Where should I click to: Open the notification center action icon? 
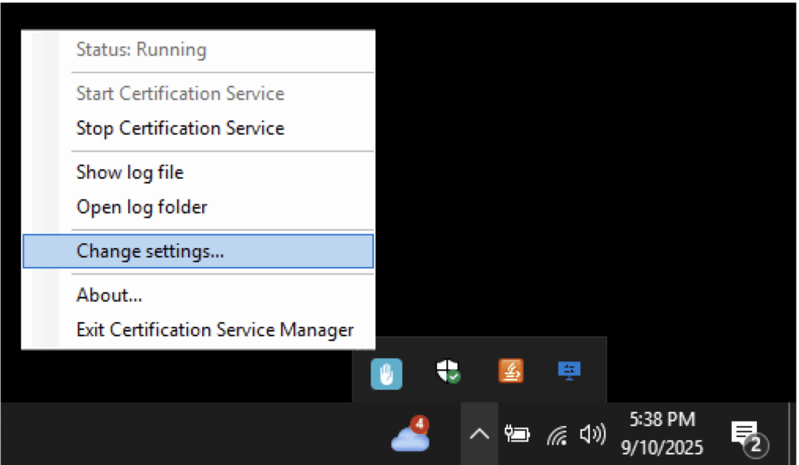[x=748, y=435]
